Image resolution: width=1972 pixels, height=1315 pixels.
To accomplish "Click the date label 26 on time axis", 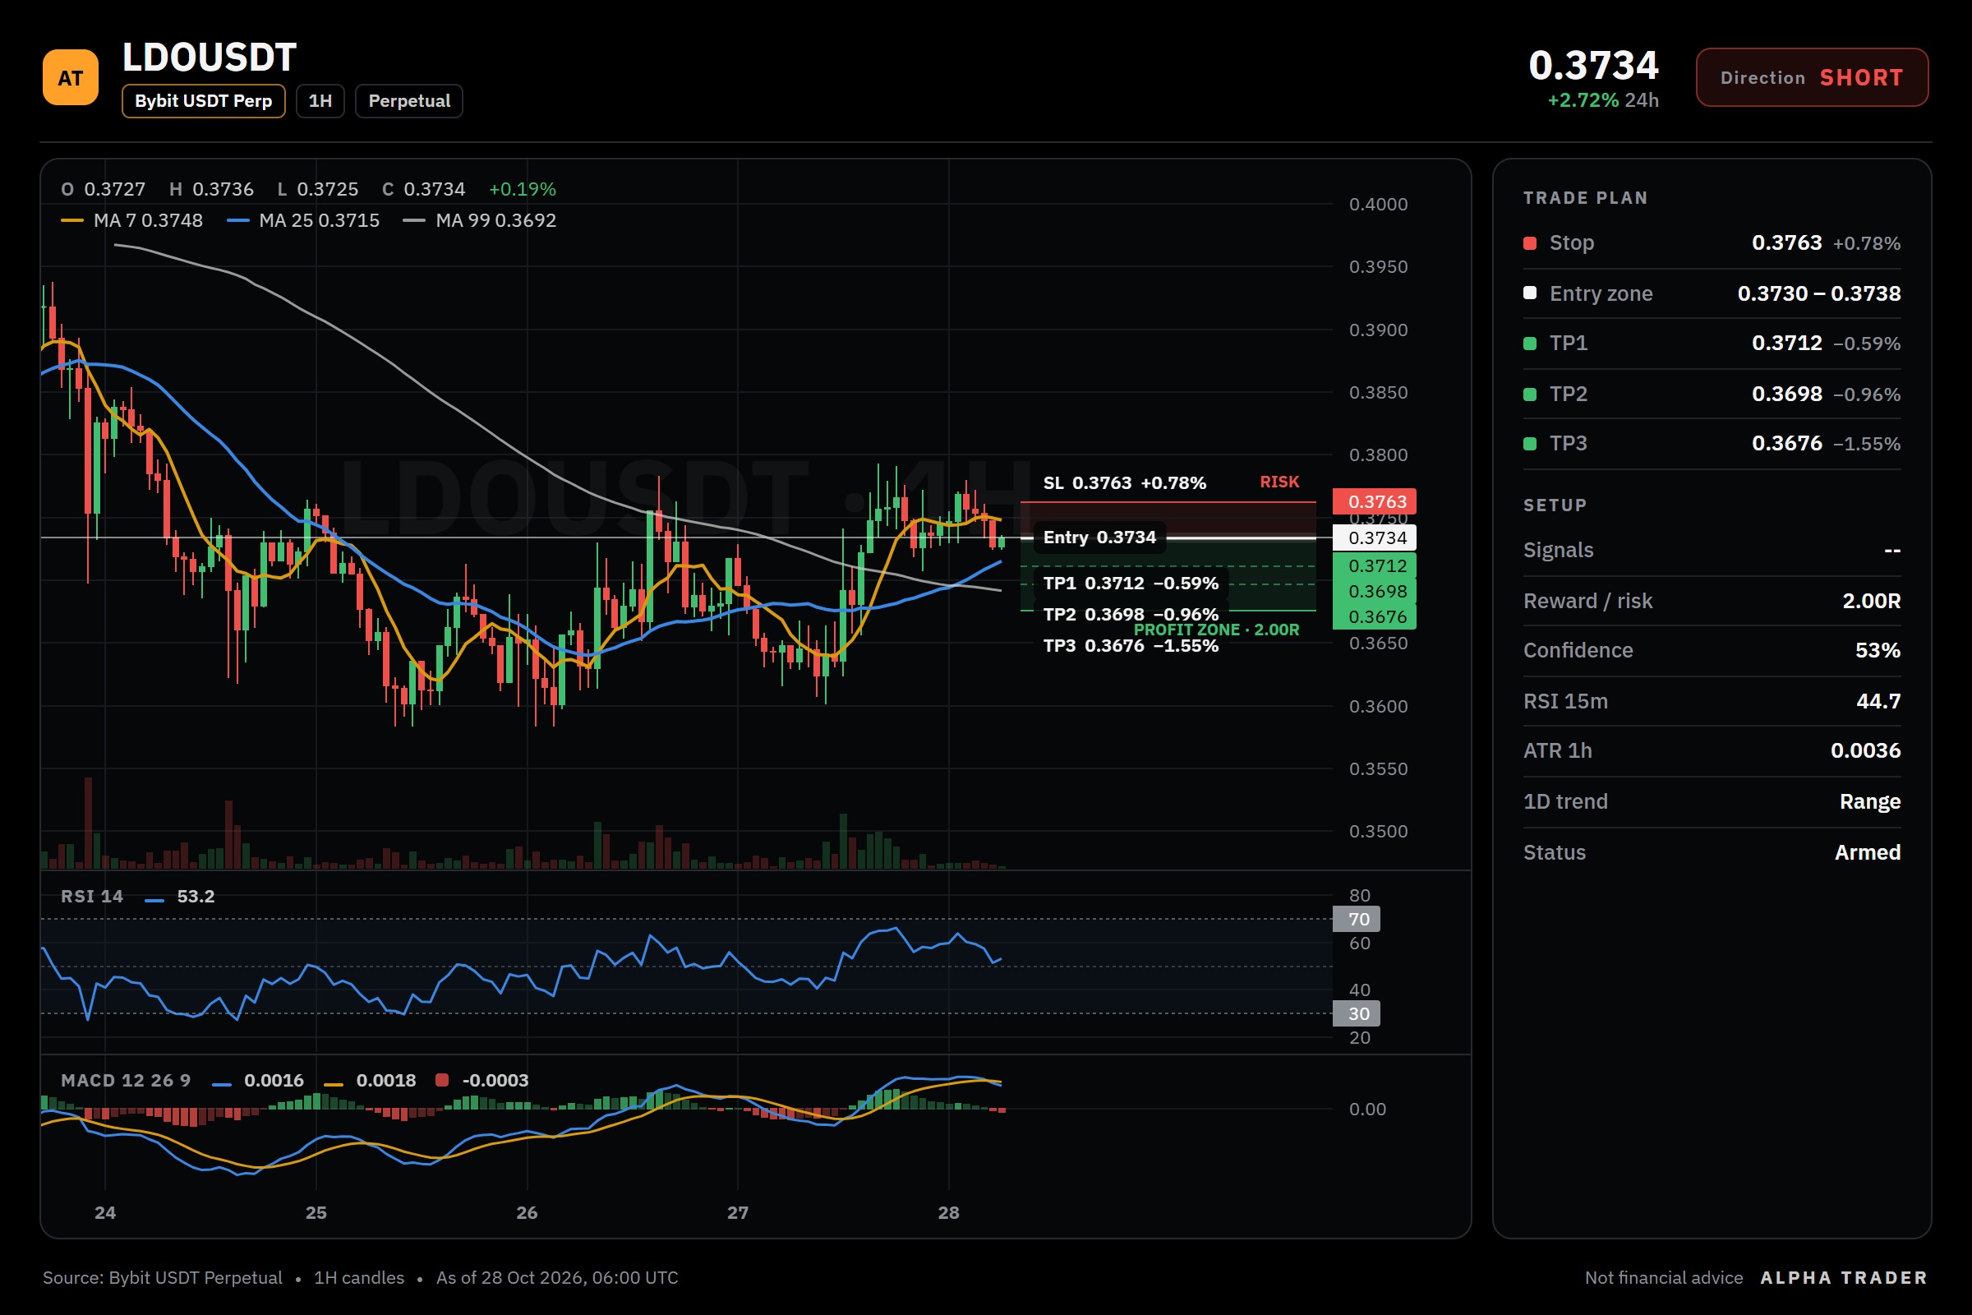I will pyautogui.click(x=527, y=1213).
